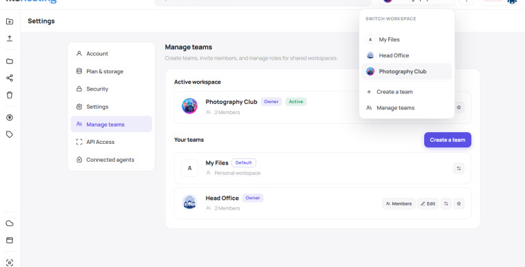This screenshot has width=525, height=267.
Task: Click the Owner badge beside Photography Club
Action: tap(271, 102)
